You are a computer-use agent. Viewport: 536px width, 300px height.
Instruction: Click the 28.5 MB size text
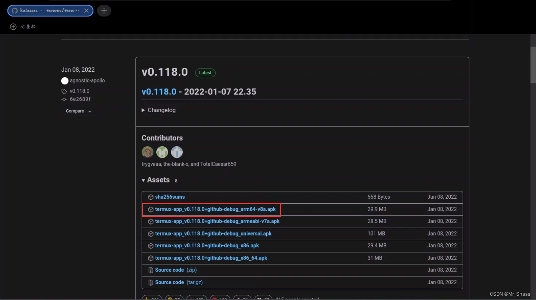[377, 221]
